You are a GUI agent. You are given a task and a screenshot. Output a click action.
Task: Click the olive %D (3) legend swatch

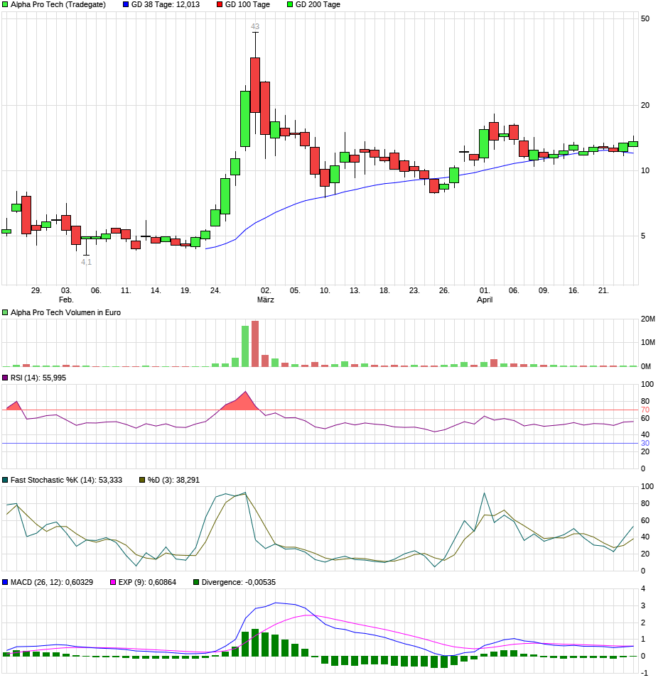[x=142, y=481]
